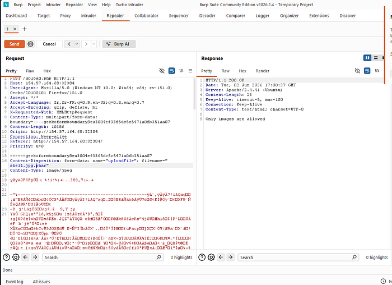Switch to the Dashboard tab

tap(16, 16)
